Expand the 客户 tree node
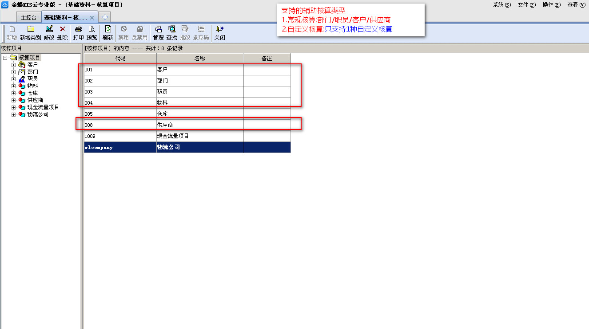Viewport: 589px width, 329px height. tap(13, 65)
